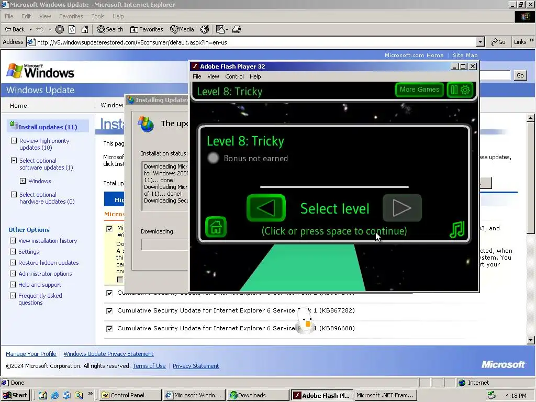This screenshot has height=402, width=536.
Task: Click the Downloading progress bar in Installing Updates
Action: (165, 244)
